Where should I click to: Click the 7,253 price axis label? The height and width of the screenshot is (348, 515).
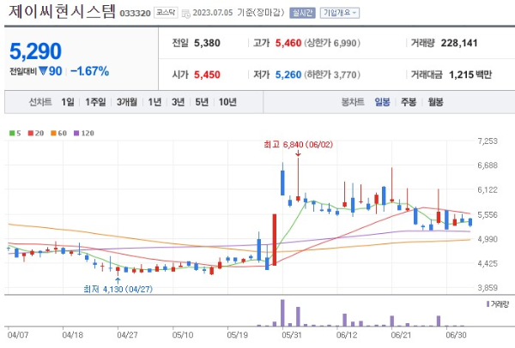coord(488,141)
